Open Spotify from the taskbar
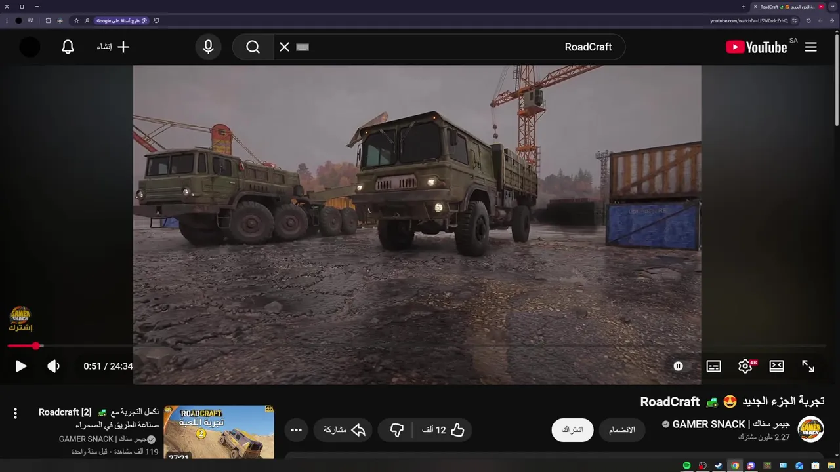 point(687,465)
